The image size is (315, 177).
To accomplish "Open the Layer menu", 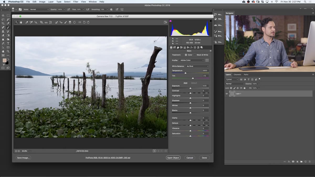I will pos(51,2).
